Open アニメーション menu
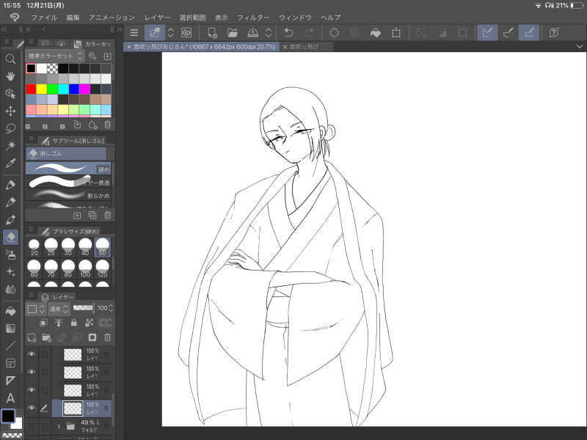587x440 pixels. pos(112,17)
